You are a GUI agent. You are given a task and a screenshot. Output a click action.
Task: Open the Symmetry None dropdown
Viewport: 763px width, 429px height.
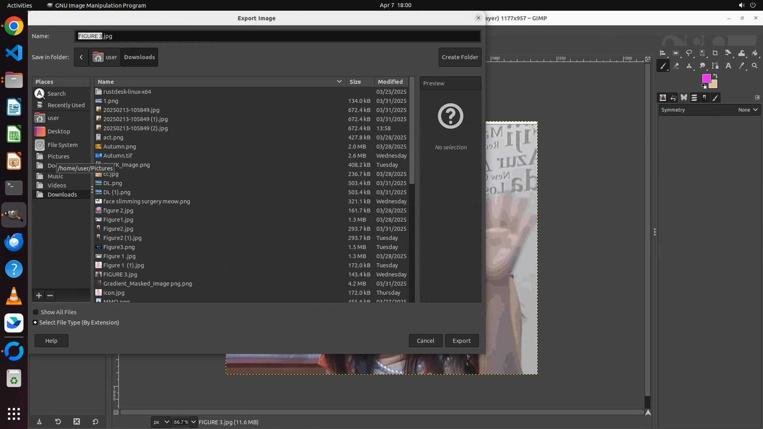748,110
